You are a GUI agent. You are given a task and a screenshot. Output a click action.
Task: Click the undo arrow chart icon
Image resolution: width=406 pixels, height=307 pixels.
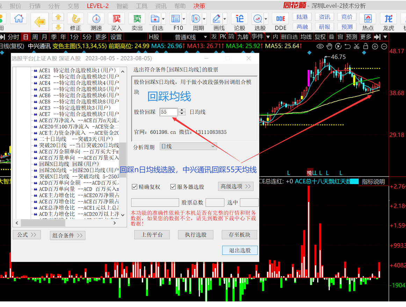click(x=348, y=46)
